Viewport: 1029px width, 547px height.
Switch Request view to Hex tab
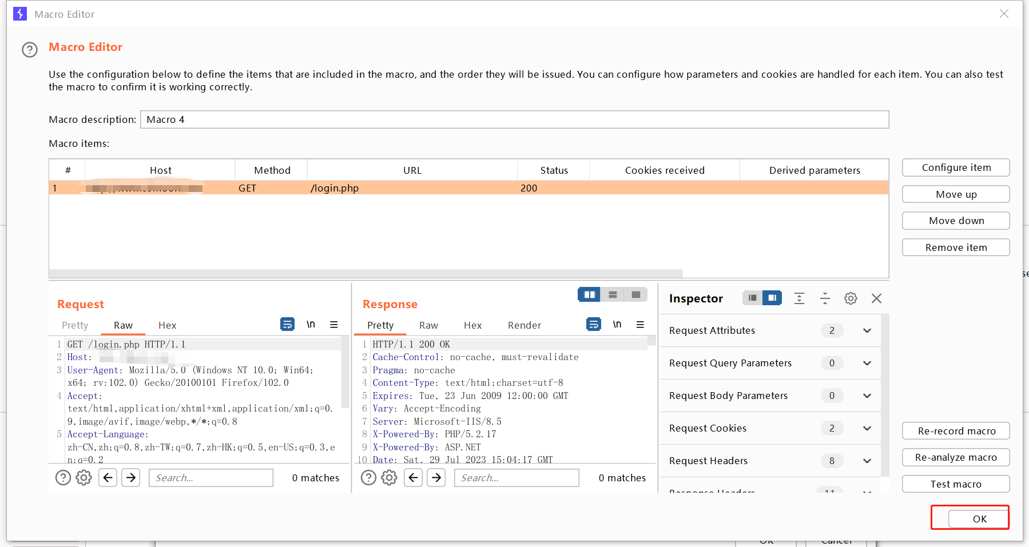coord(167,325)
